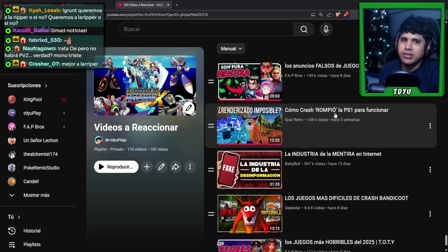
Task: Start voice search with microphone icon
Action: [326, 29]
